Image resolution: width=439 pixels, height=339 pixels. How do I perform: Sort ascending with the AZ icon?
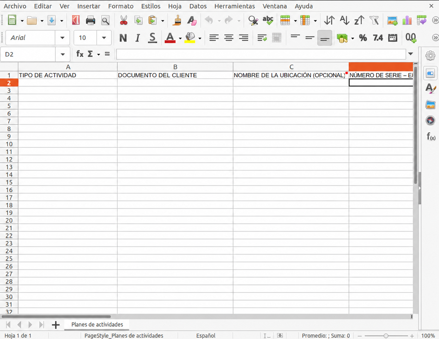(344, 21)
